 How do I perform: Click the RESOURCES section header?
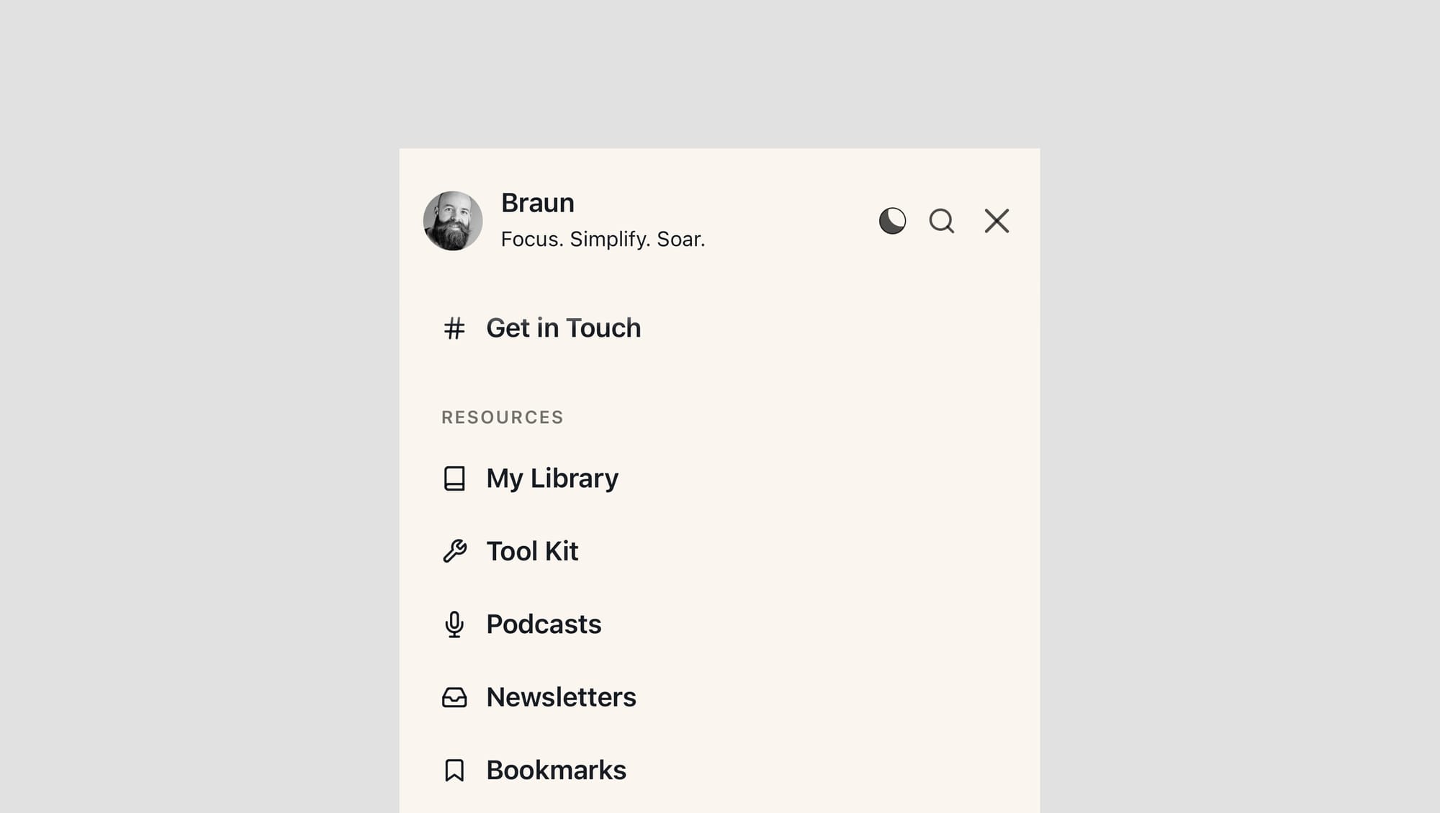(x=502, y=417)
